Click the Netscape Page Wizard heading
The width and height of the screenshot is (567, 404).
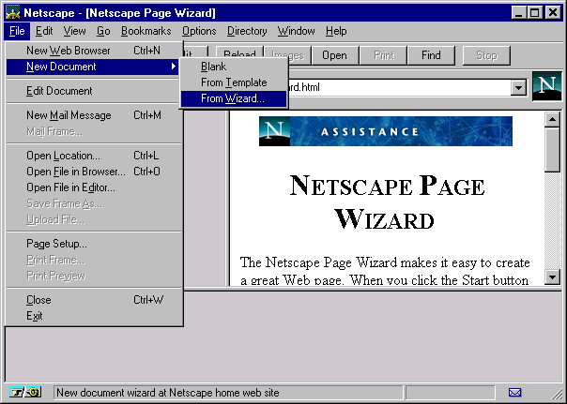pyautogui.click(x=386, y=202)
